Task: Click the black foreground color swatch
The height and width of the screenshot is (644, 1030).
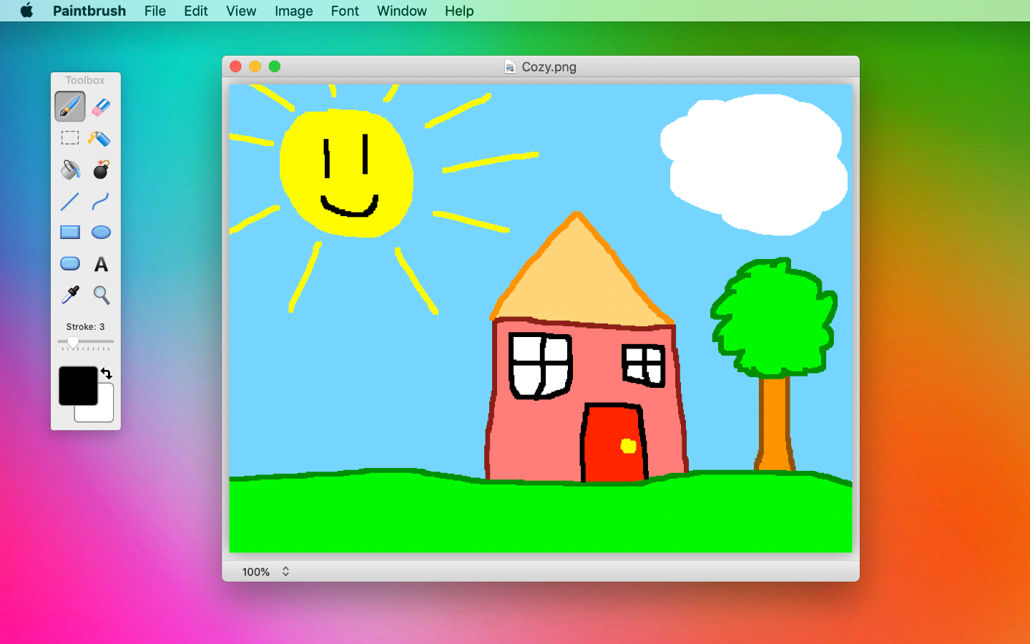Action: pyautogui.click(x=77, y=386)
